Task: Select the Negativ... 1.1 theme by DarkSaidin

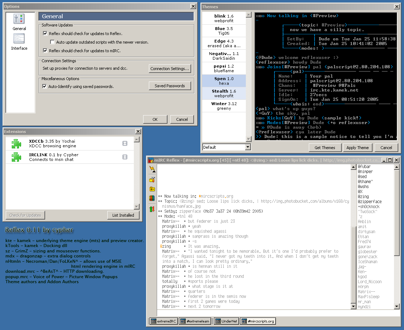Action: pos(224,56)
